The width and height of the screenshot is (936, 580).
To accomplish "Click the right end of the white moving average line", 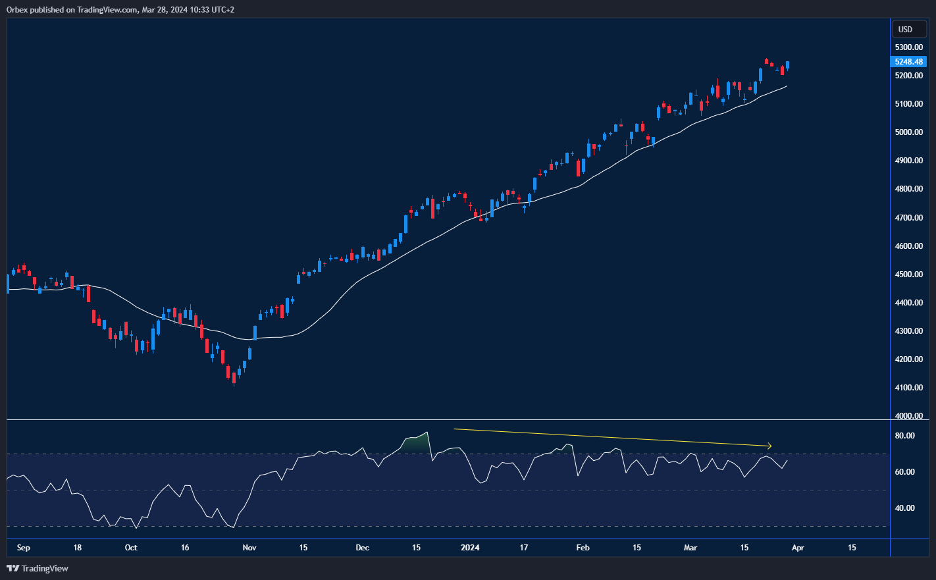I will coord(786,86).
